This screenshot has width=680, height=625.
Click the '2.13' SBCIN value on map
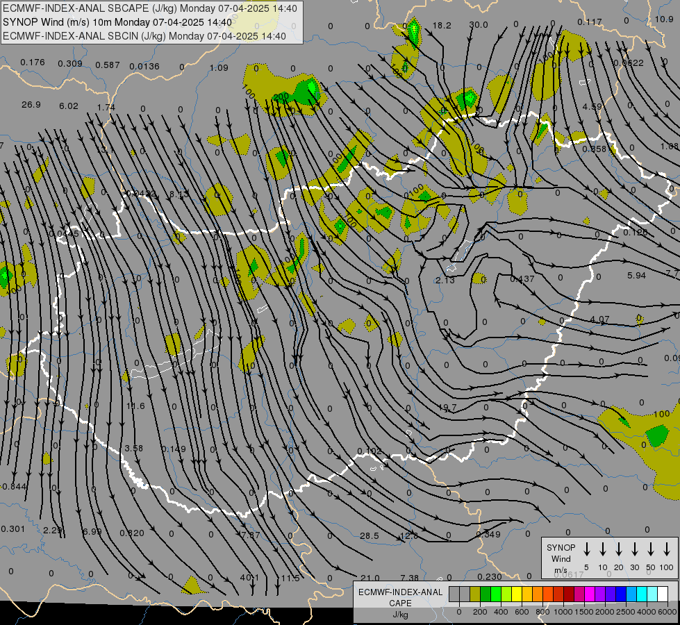tap(445, 281)
